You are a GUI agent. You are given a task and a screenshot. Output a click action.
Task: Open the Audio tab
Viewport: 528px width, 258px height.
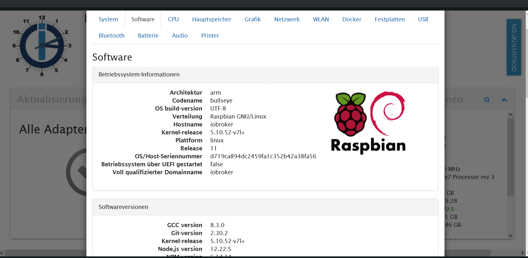point(180,36)
